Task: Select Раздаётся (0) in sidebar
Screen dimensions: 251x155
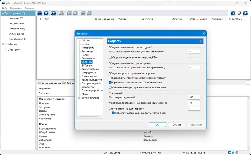Action: [x=17, y=24]
